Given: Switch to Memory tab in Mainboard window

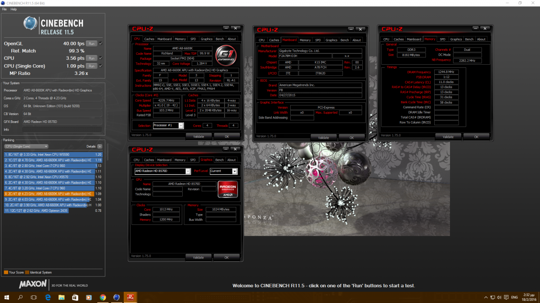Looking at the screenshot, I should 305,40.
